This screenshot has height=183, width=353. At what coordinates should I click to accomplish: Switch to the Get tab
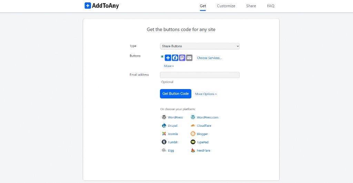click(203, 6)
